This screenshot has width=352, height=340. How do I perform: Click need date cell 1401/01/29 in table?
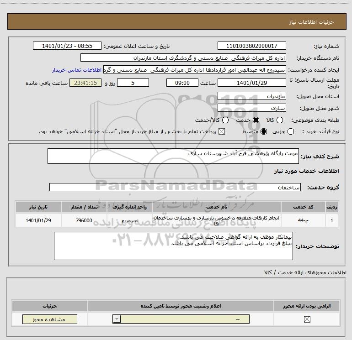pyautogui.click(x=38, y=220)
